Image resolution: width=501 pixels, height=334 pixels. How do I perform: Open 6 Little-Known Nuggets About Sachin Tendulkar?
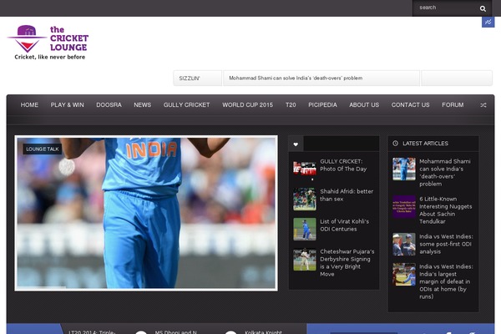[445, 210]
